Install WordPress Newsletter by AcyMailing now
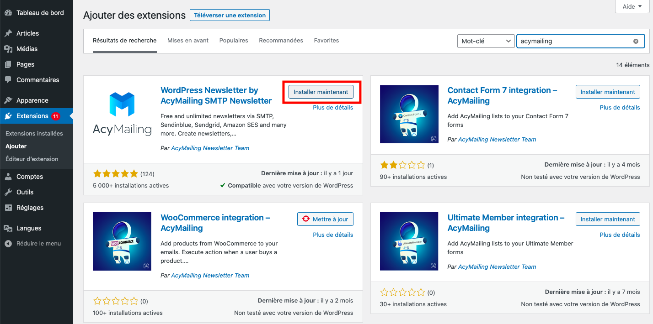Viewport: 653px width, 324px height. (321, 92)
